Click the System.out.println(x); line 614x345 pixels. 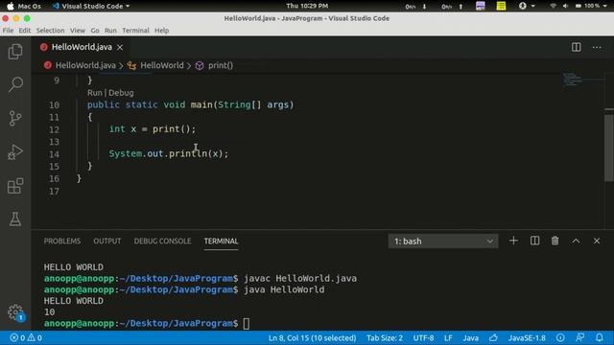click(x=169, y=153)
